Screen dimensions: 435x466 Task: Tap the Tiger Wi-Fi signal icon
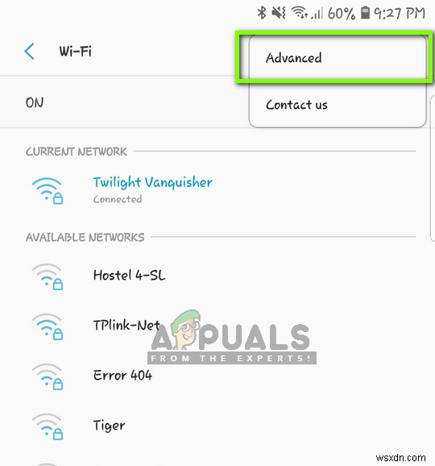(48, 426)
